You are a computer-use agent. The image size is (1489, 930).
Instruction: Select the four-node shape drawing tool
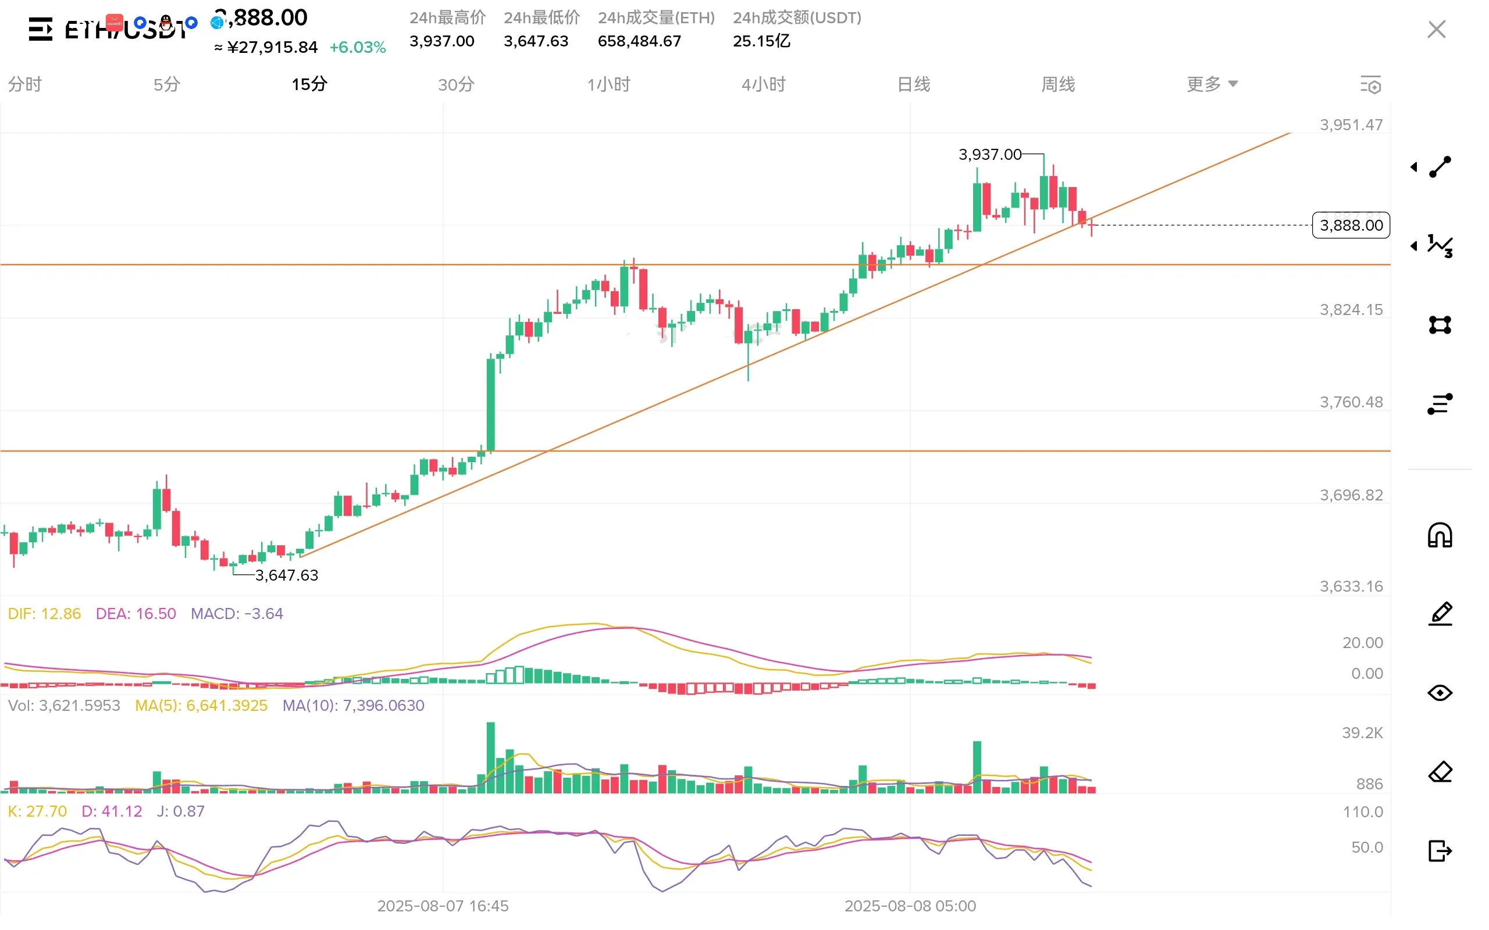[1440, 324]
